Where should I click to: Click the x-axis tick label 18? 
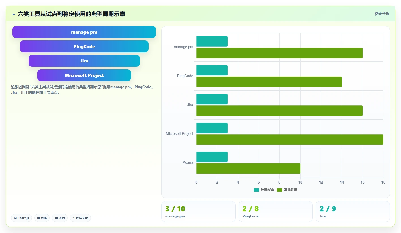tap(383, 182)
